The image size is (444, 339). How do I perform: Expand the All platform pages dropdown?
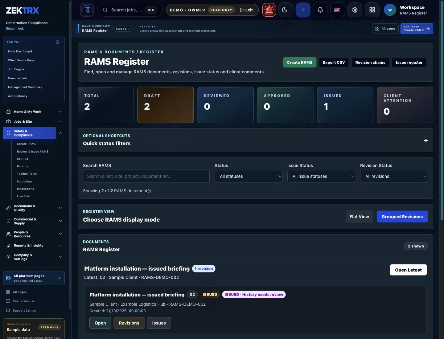[x=34, y=278]
